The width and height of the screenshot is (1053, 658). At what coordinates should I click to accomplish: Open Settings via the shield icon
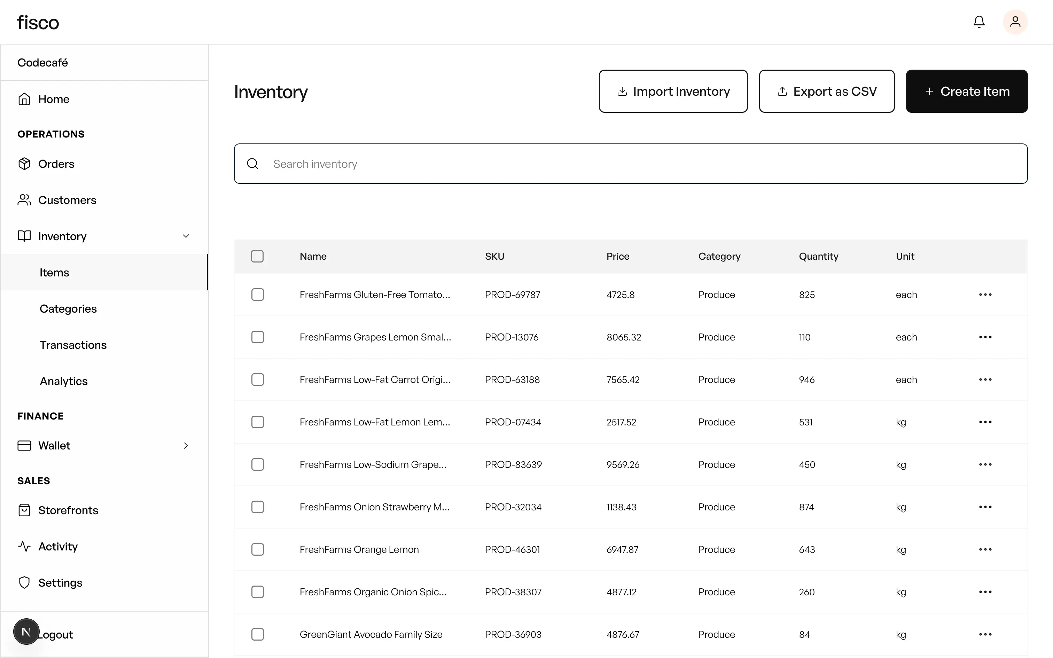(24, 582)
